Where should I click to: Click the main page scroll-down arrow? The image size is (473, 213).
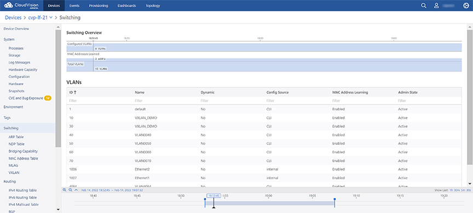click(470, 184)
